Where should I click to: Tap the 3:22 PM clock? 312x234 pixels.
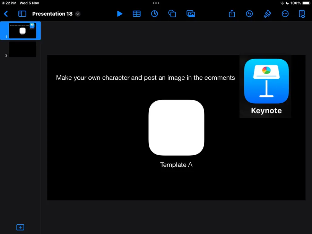(x=9, y=3)
